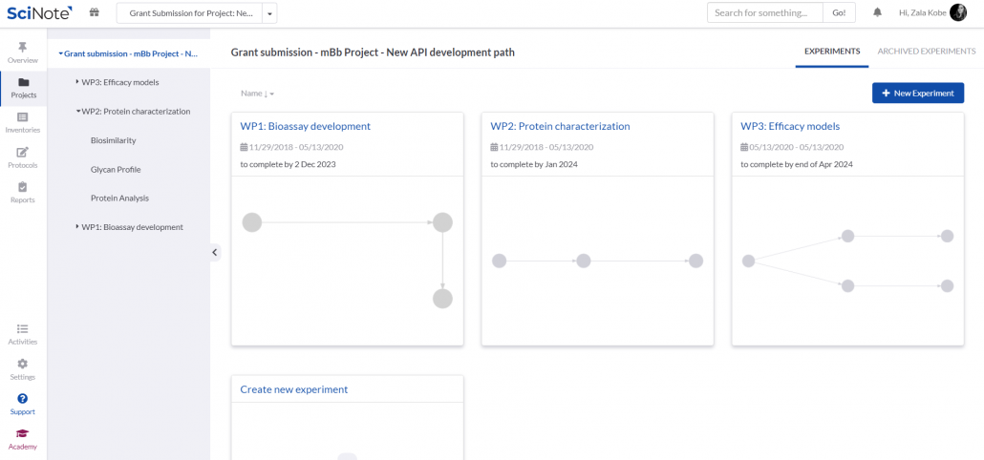Viewport: 984px width, 460px height.
Task: Open the Activities list icon
Action: click(23, 328)
